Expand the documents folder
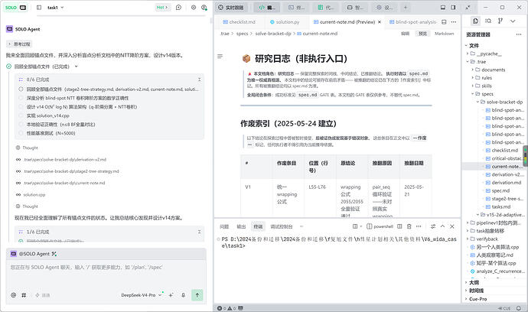Viewport: 528px width, 312px height. [x=493, y=70]
